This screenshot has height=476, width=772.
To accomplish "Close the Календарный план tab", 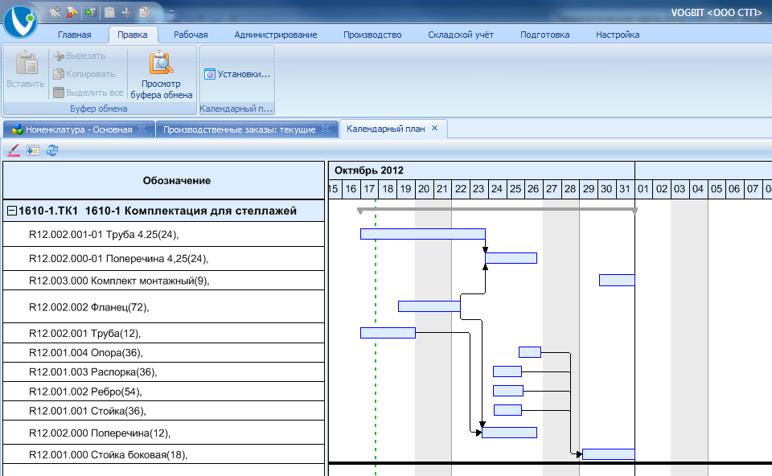I will point(435,128).
